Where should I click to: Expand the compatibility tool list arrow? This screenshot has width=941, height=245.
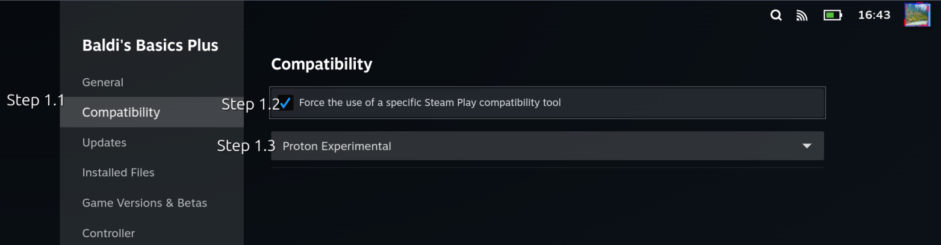click(807, 146)
